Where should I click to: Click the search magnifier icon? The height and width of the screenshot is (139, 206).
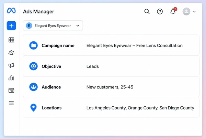tap(147, 12)
